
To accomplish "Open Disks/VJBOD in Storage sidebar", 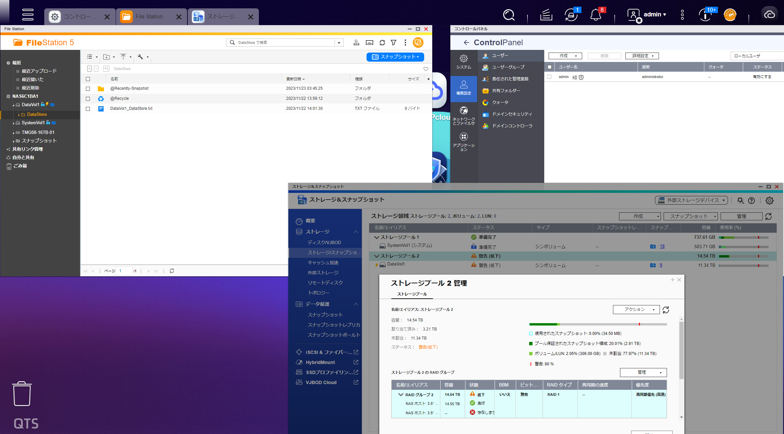I will (324, 242).
